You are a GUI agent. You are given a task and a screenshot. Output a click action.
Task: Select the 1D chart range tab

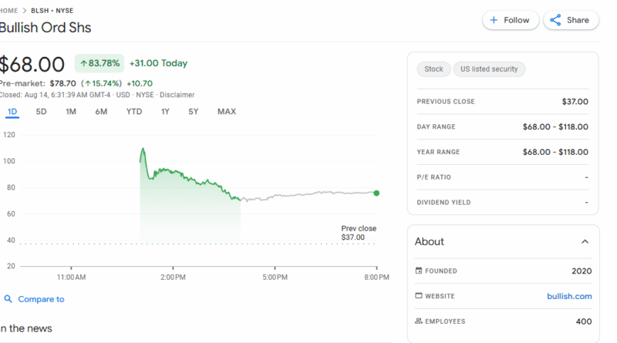point(12,112)
